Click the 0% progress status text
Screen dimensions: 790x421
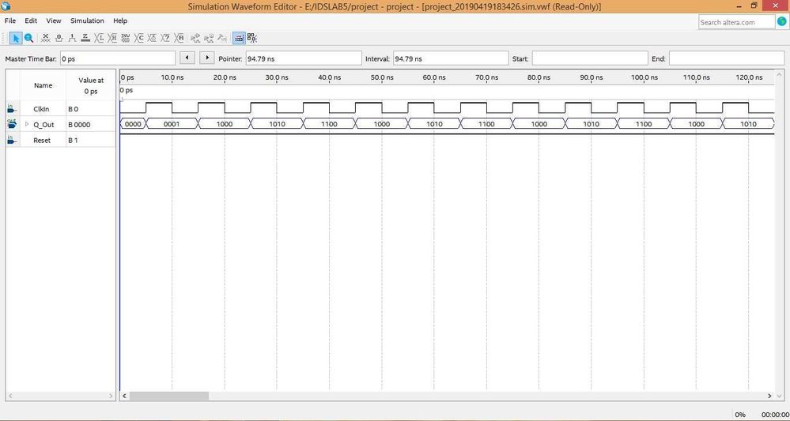[x=740, y=415]
